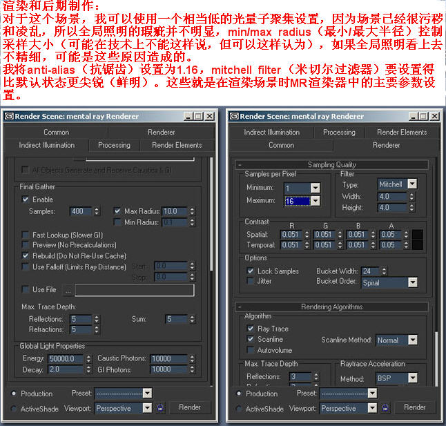Uncheck Ray Trace algorithm

[x=251, y=329]
